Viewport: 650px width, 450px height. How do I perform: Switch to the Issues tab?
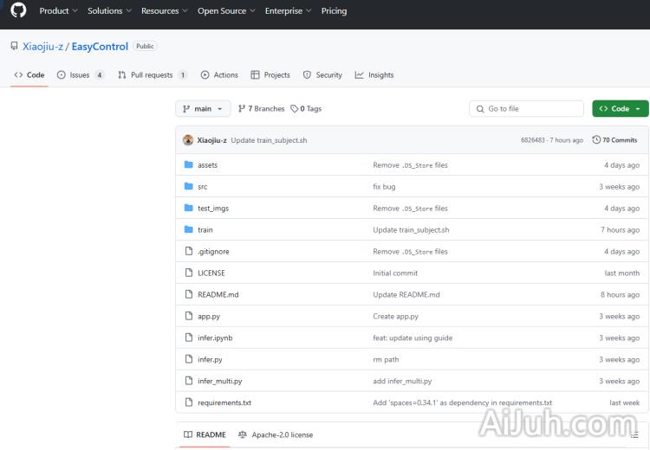(x=80, y=75)
